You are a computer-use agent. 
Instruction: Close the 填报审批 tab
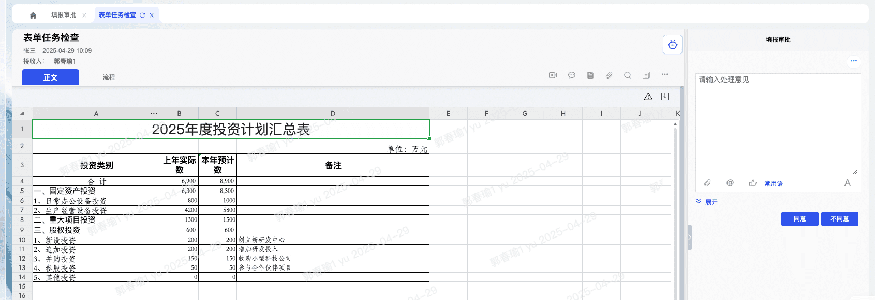84,15
